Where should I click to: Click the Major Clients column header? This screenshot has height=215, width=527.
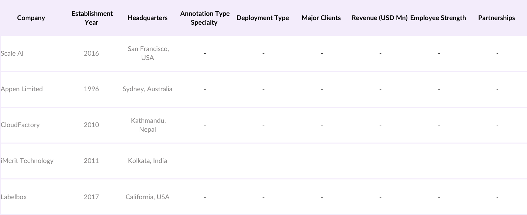click(321, 18)
